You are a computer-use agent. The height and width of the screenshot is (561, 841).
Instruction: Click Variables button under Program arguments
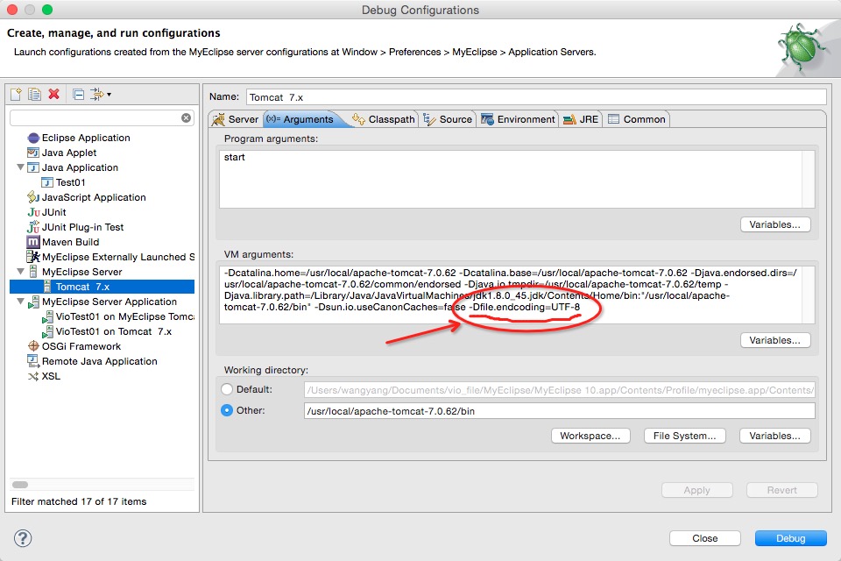tap(775, 224)
